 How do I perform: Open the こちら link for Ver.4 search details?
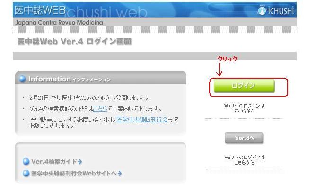(x=100, y=109)
